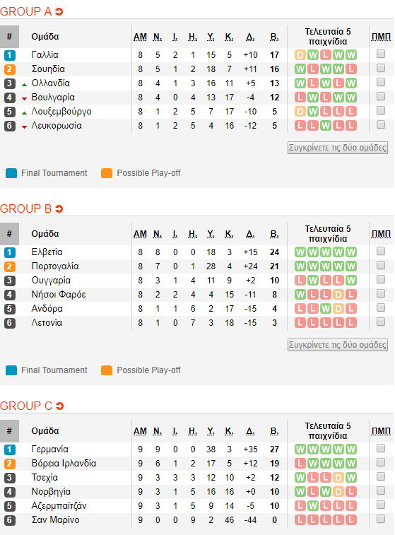The image size is (395, 535).
Task: Click the orange position 2 badge beside Πορτογαλία
Action: point(10,266)
